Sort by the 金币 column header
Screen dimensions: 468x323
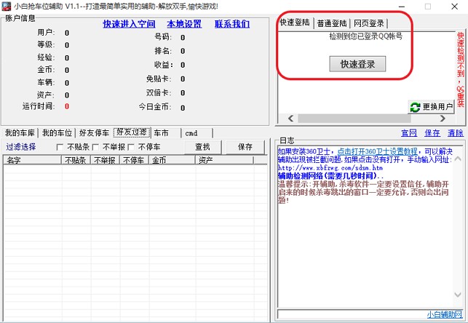pos(172,160)
